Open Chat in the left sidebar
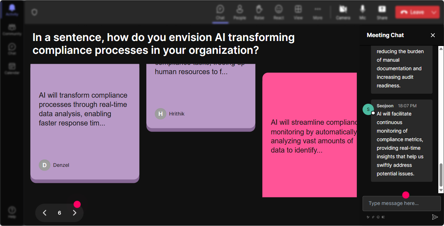Viewport: 444px width, 226px height. point(12,49)
